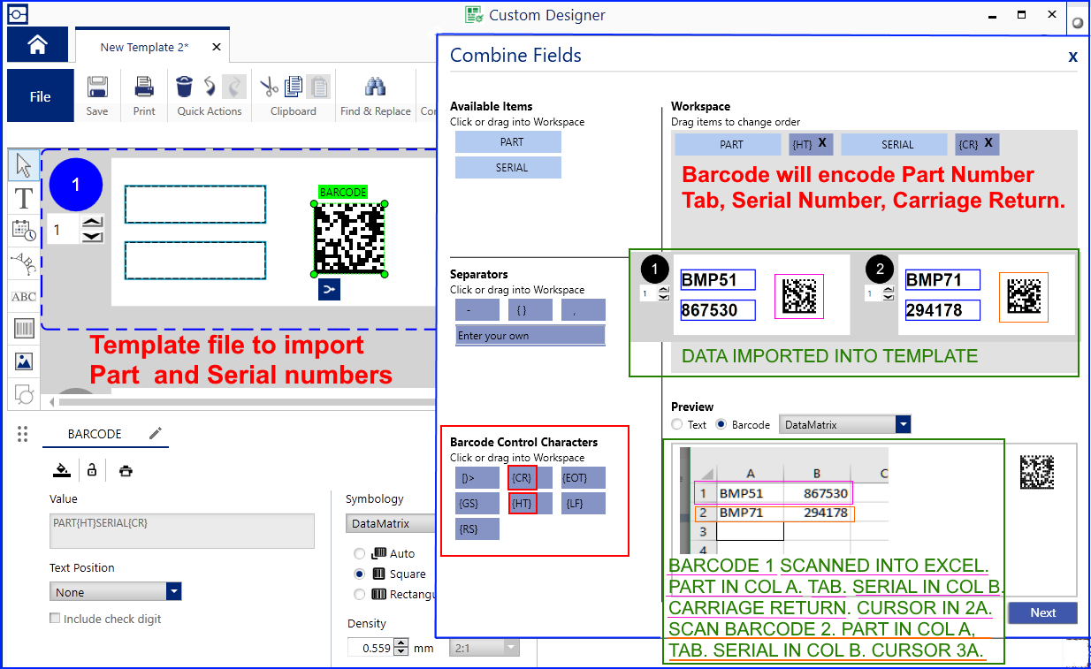Select the pointer selection tool

24,164
